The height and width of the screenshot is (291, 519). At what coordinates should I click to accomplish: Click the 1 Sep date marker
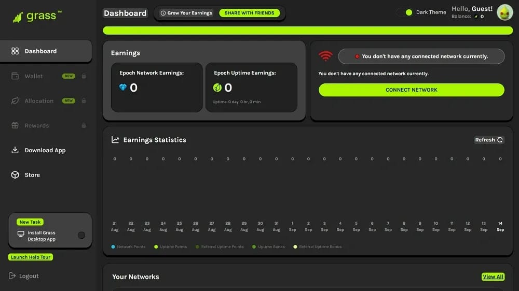pos(292,227)
